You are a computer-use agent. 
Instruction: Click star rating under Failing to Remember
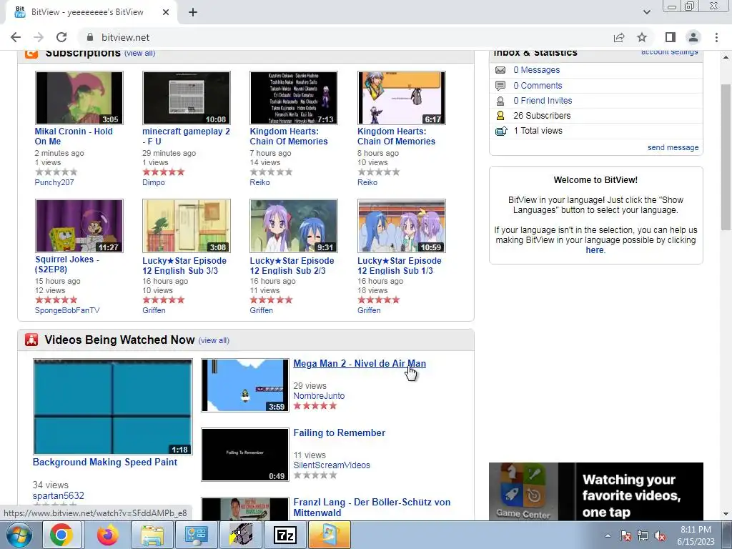pyautogui.click(x=315, y=475)
